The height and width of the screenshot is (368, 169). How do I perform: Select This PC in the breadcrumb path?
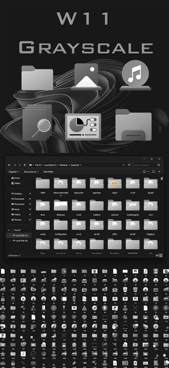click(x=38, y=165)
